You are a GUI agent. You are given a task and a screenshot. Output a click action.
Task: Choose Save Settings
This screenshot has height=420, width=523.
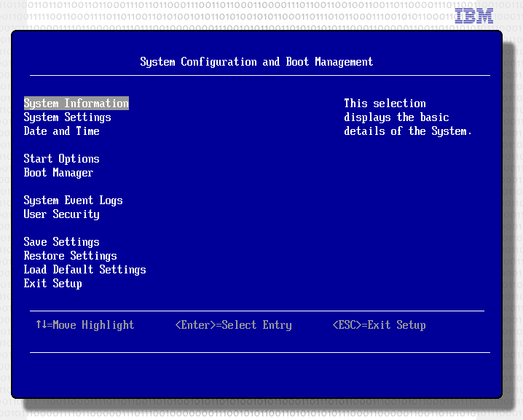click(62, 242)
